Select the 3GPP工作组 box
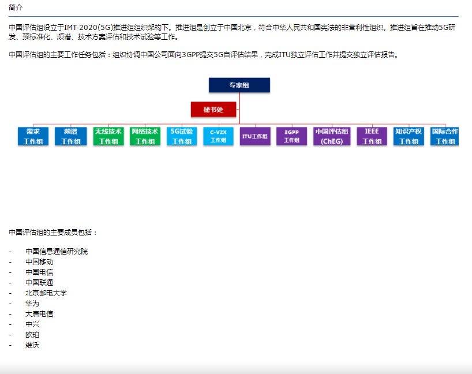Screen dimensions: 472x374 (x=292, y=136)
